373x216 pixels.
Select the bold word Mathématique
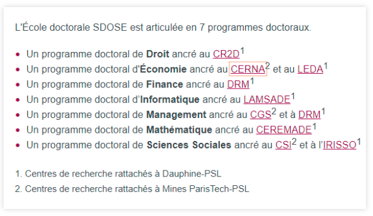[x=179, y=130]
